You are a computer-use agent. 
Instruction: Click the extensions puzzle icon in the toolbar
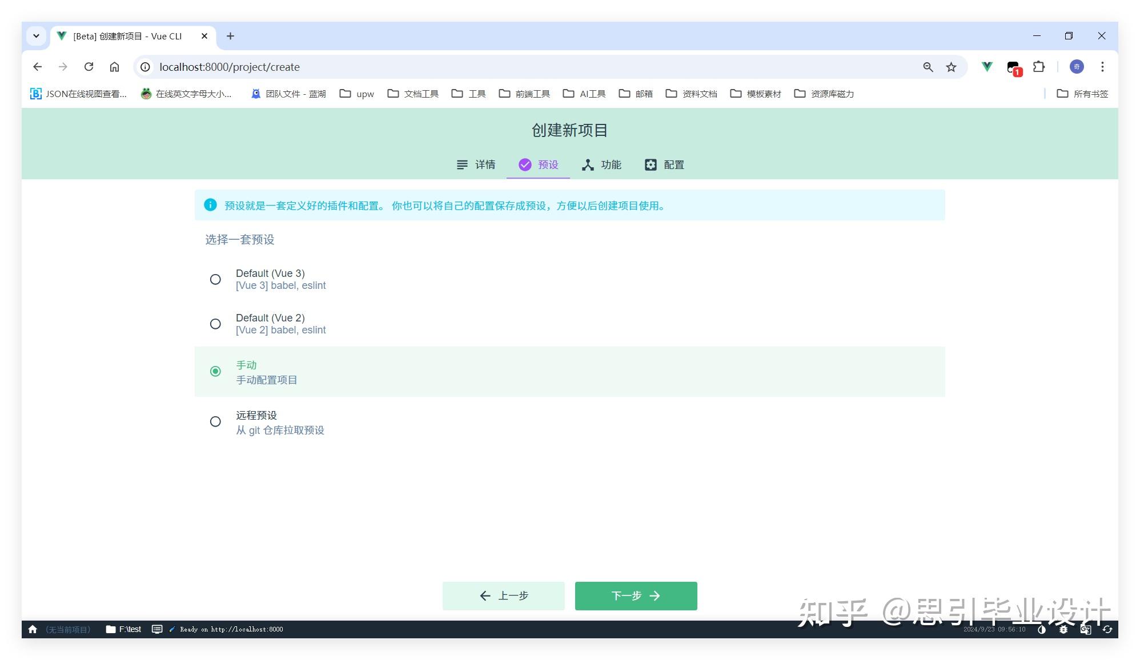pyautogui.click(x=1039, y=67)
